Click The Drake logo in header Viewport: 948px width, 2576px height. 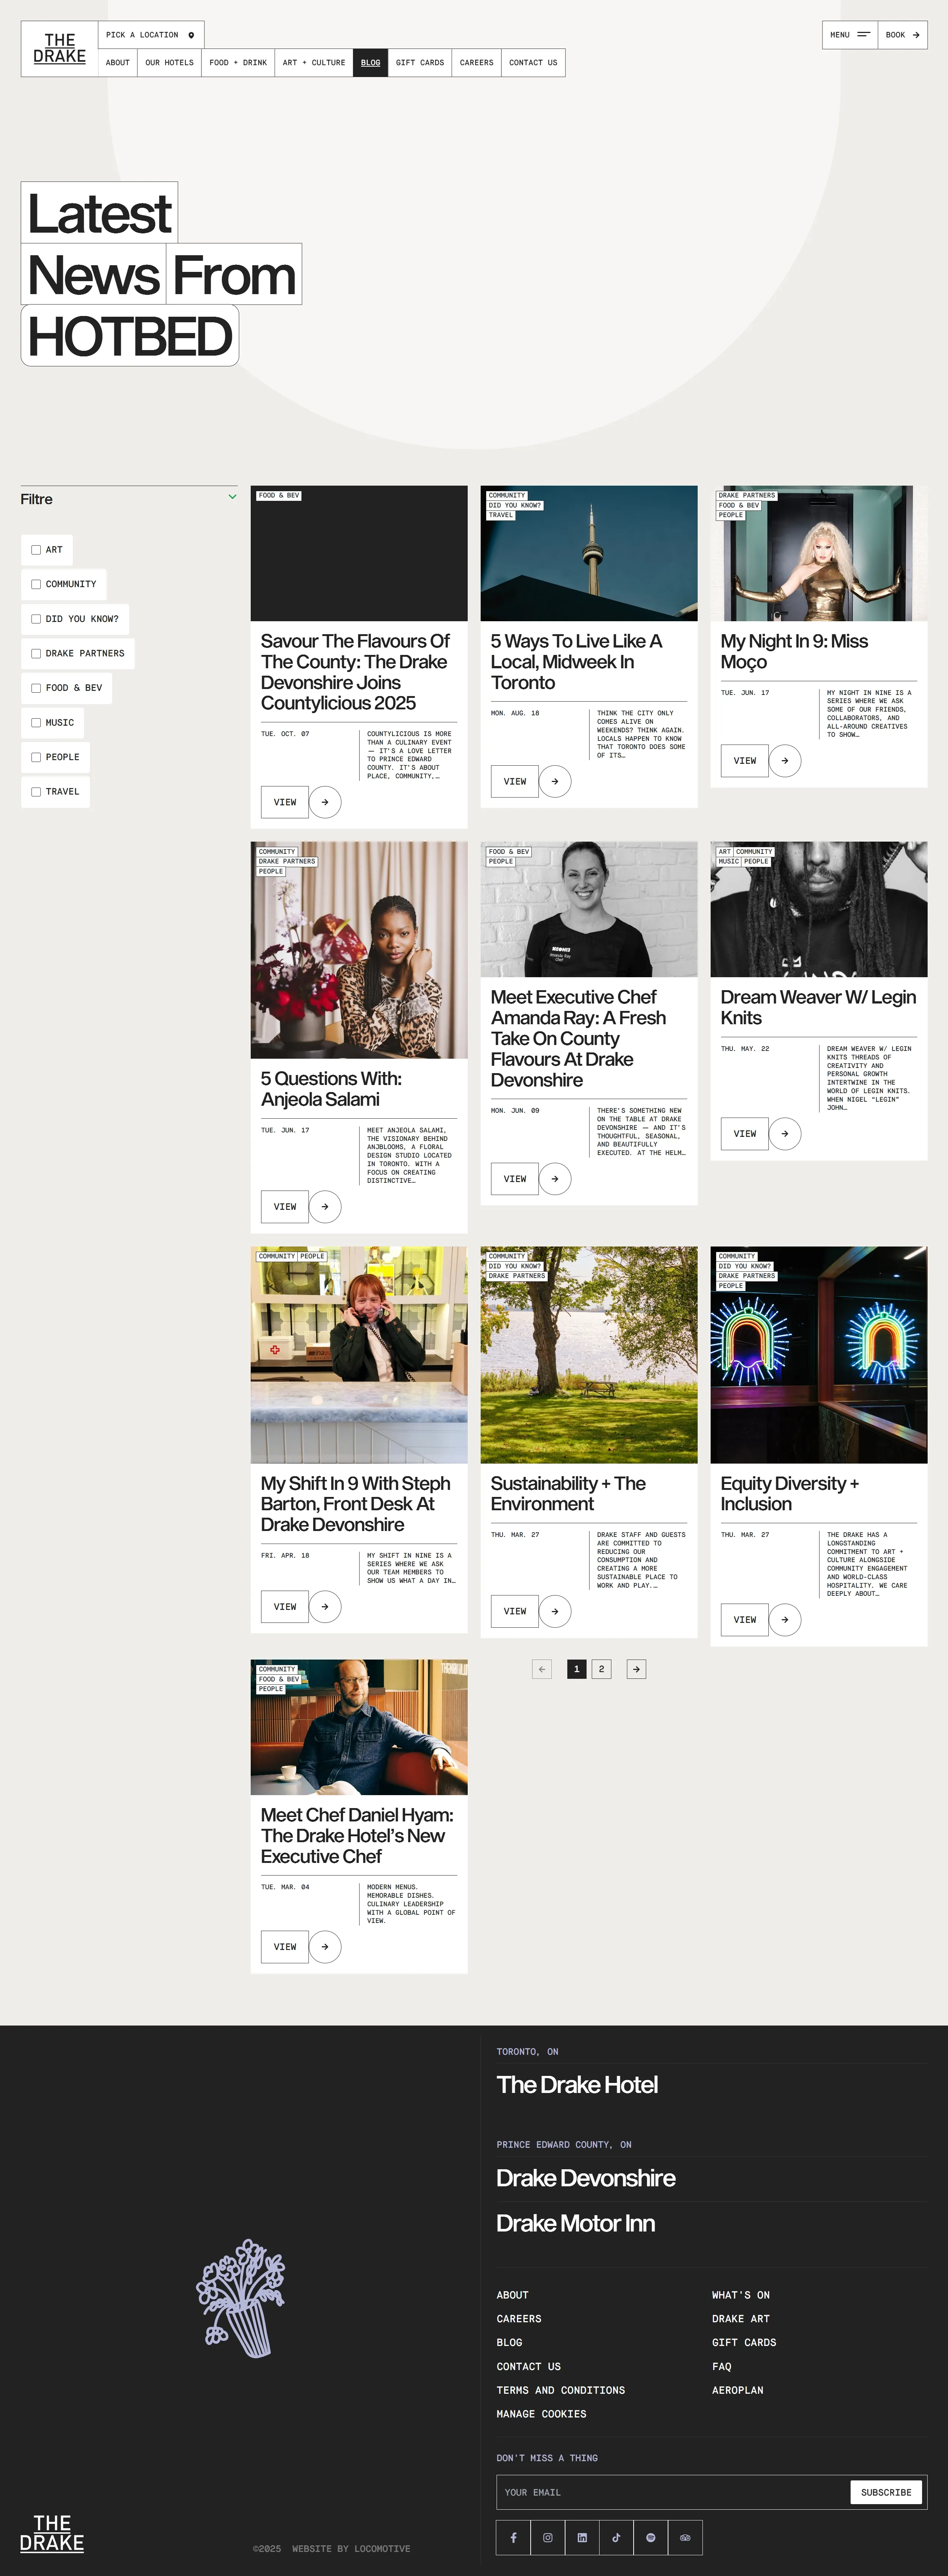pyautogui.click(x=60, y=49)
